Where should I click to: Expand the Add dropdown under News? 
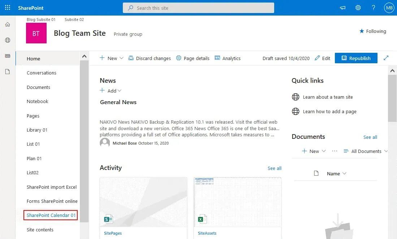click(111, 91)
